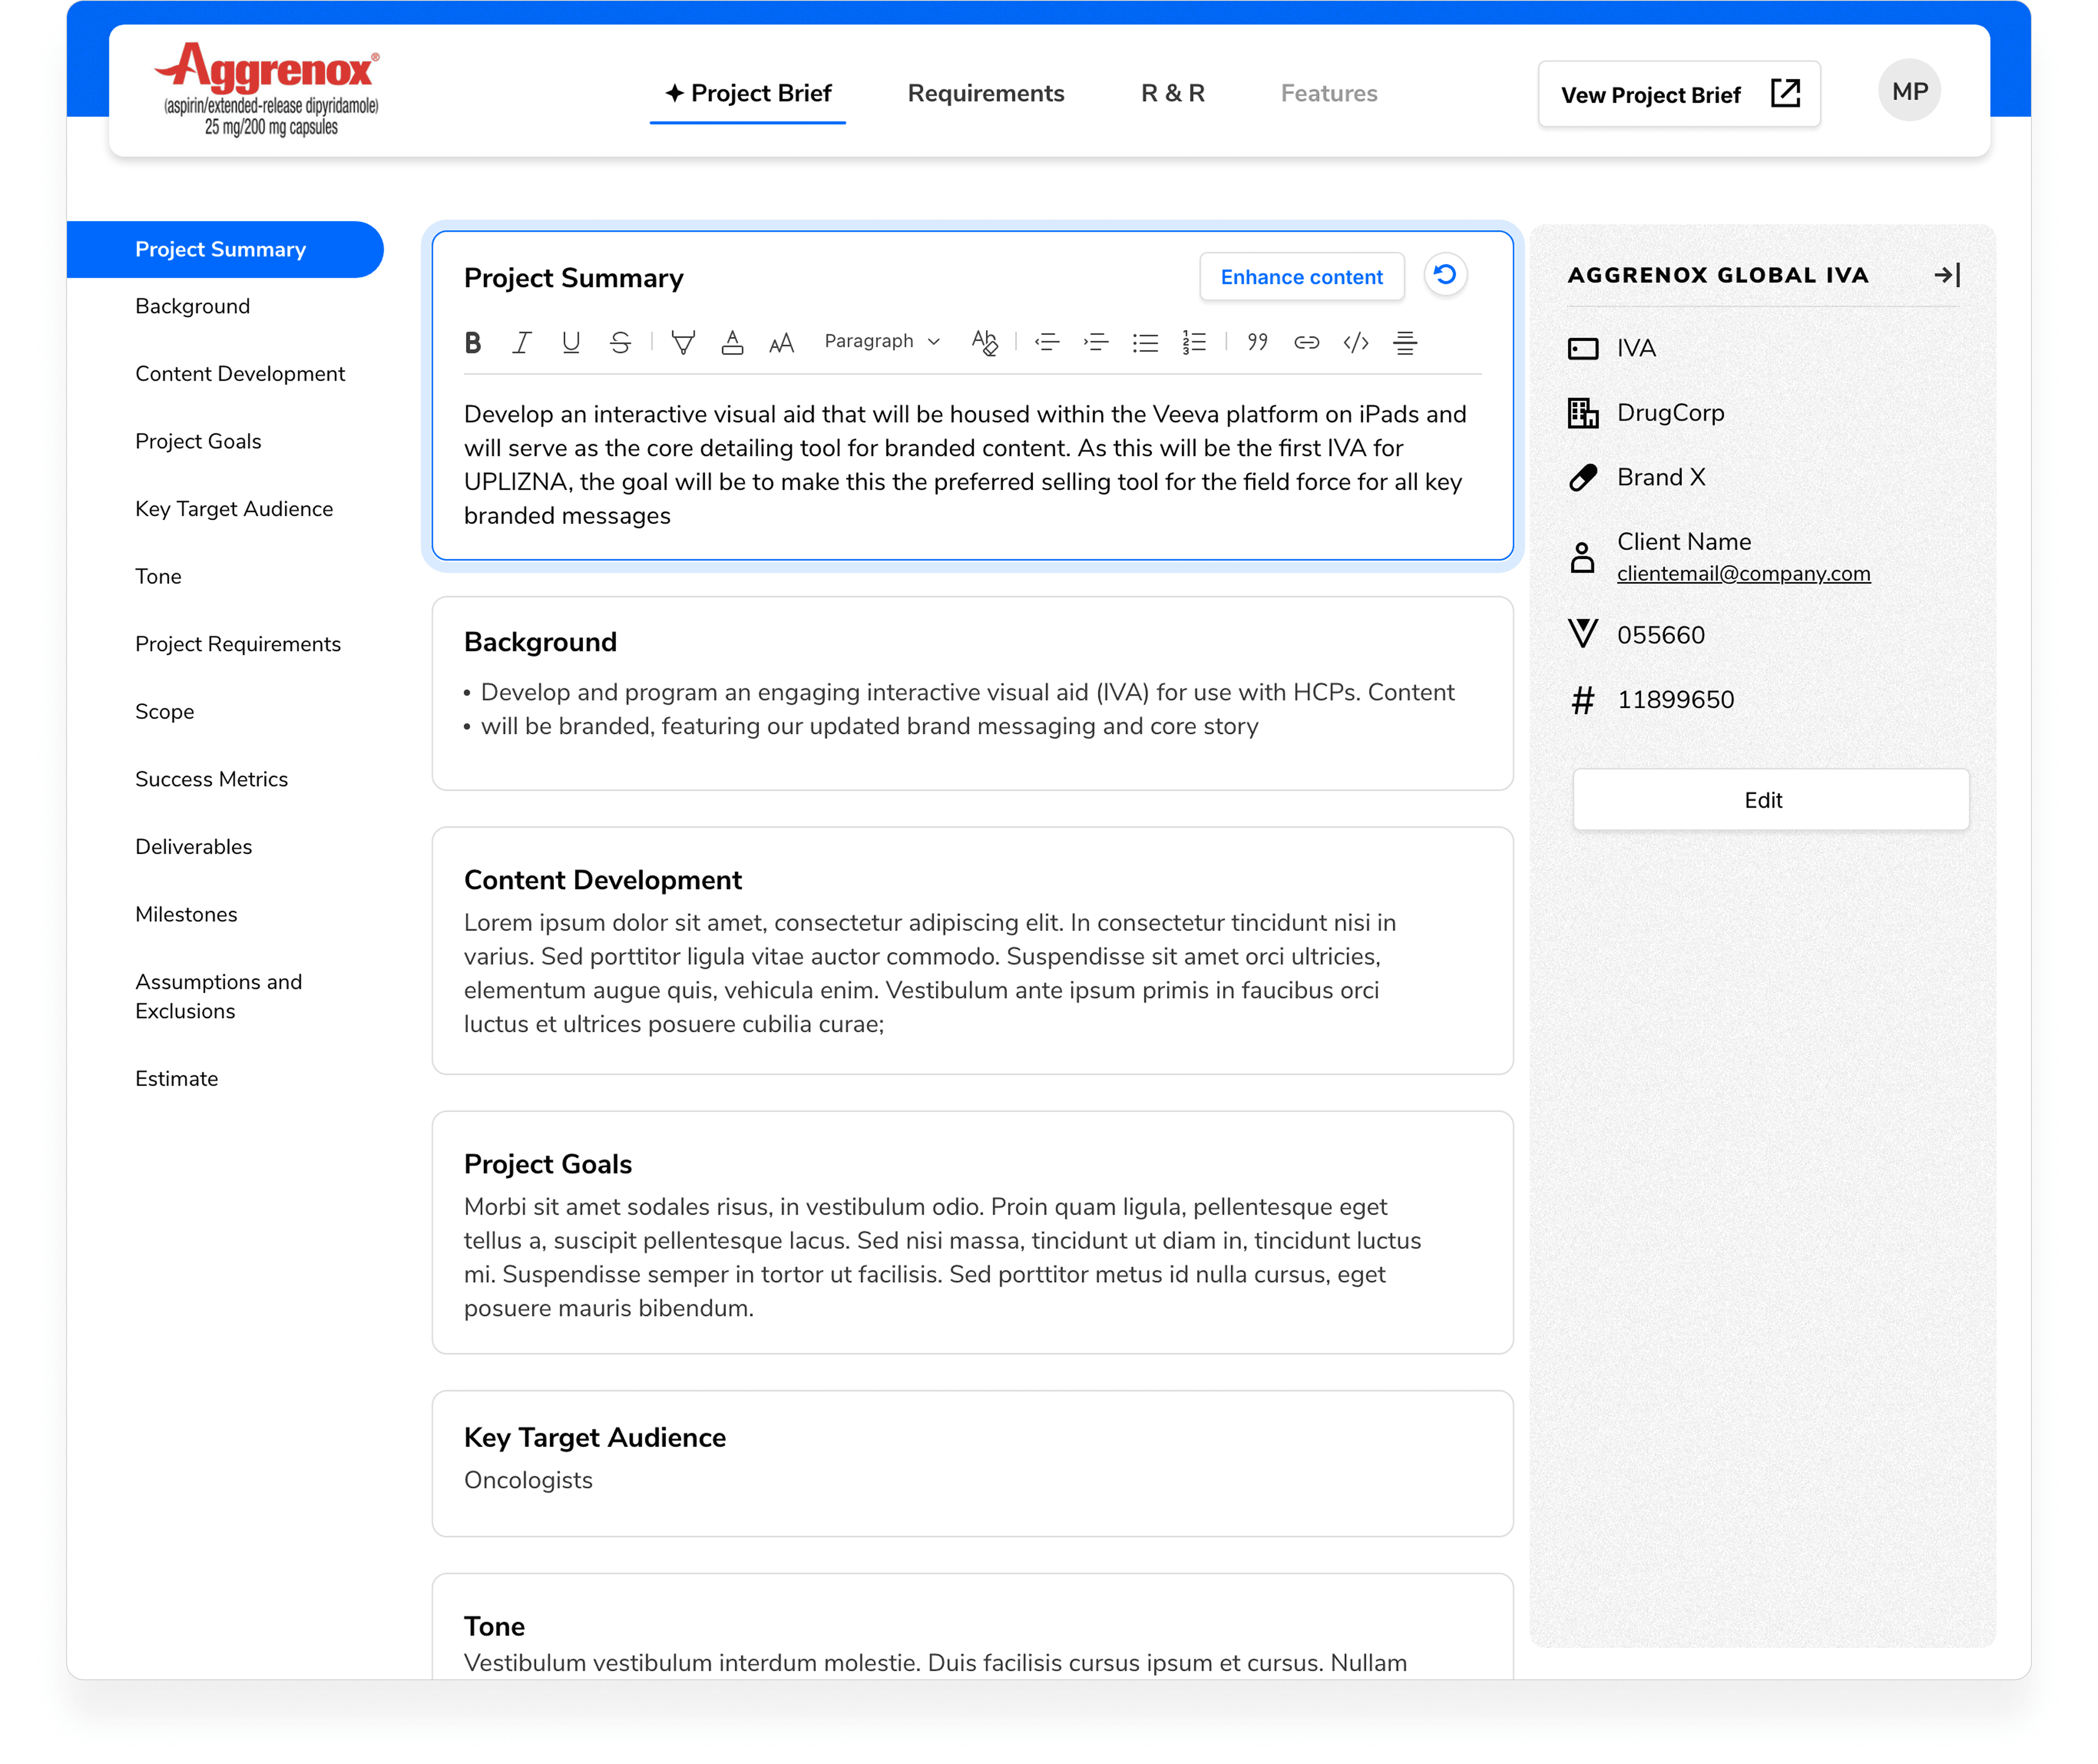Toggle bold formatting in the editor toolbar

point(473,343)
